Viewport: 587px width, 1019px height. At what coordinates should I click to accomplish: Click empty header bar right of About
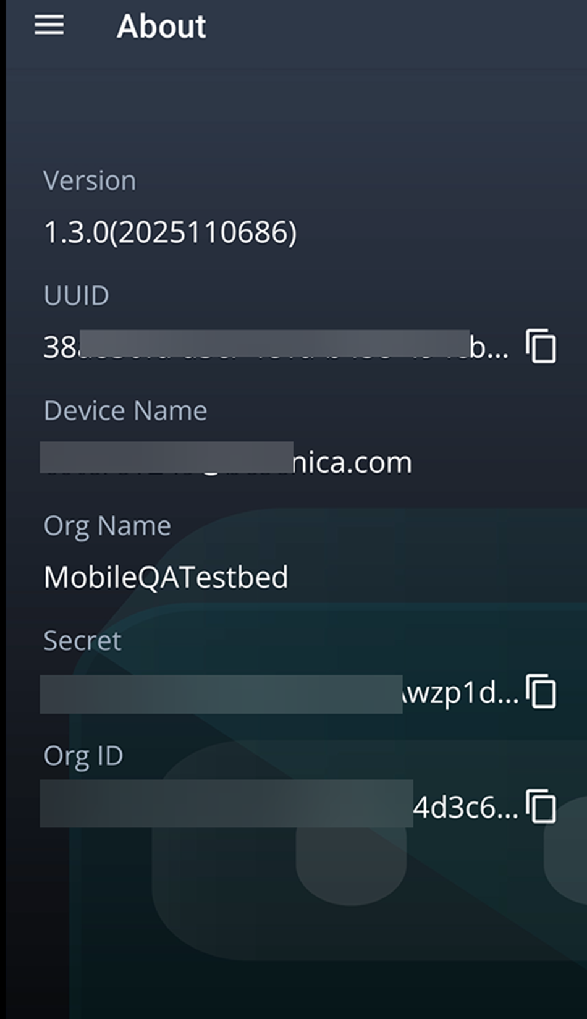tap(395, 27)
